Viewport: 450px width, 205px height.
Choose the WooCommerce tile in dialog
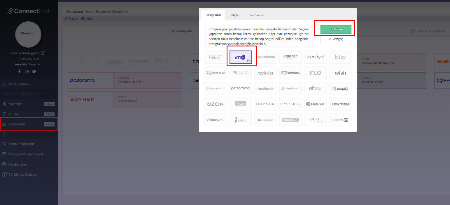290,73
